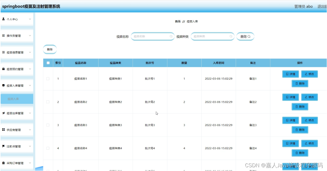
Task: Check the row 4 checkbox for 疫苗名称4
Action: click(48, 148)
